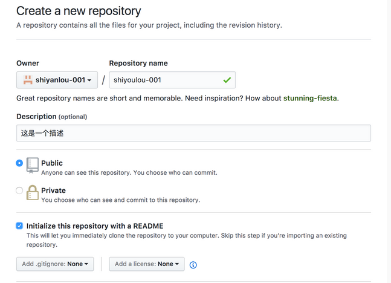Open the Add a license dropdown
This screenshot has height=283, width=391.
147,264
